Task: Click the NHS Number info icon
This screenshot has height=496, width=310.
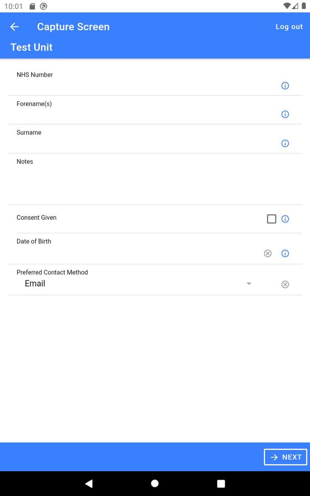Action: point(285,85)
